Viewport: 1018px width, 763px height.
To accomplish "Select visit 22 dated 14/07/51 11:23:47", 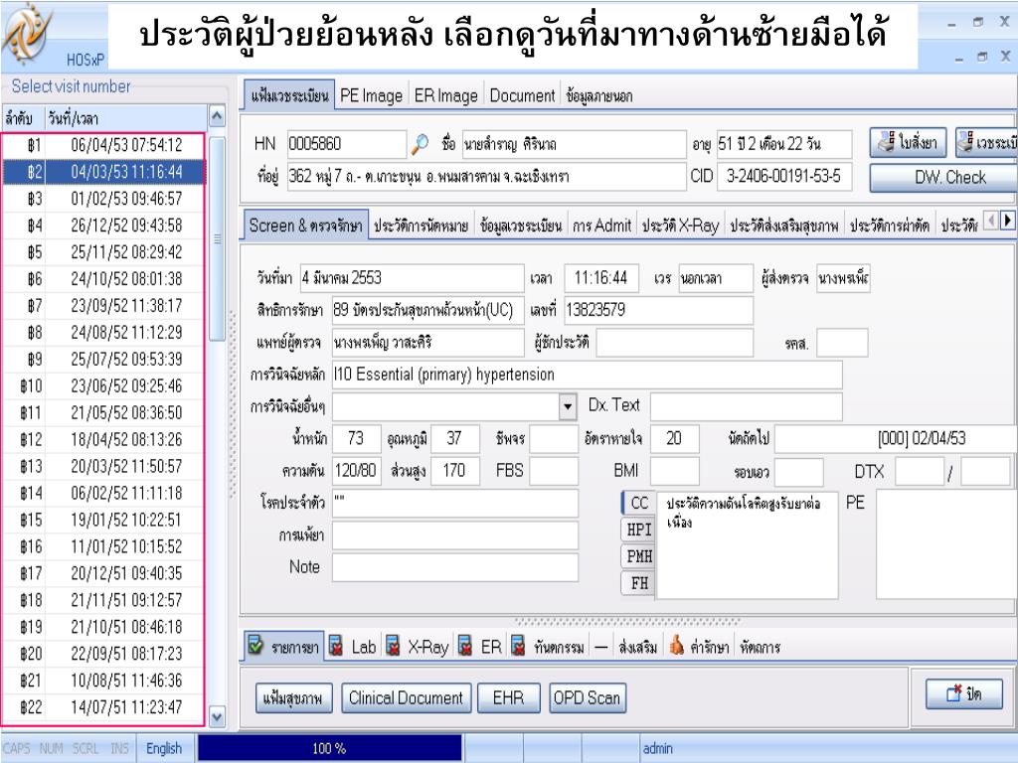I will (x=103, y=707).
